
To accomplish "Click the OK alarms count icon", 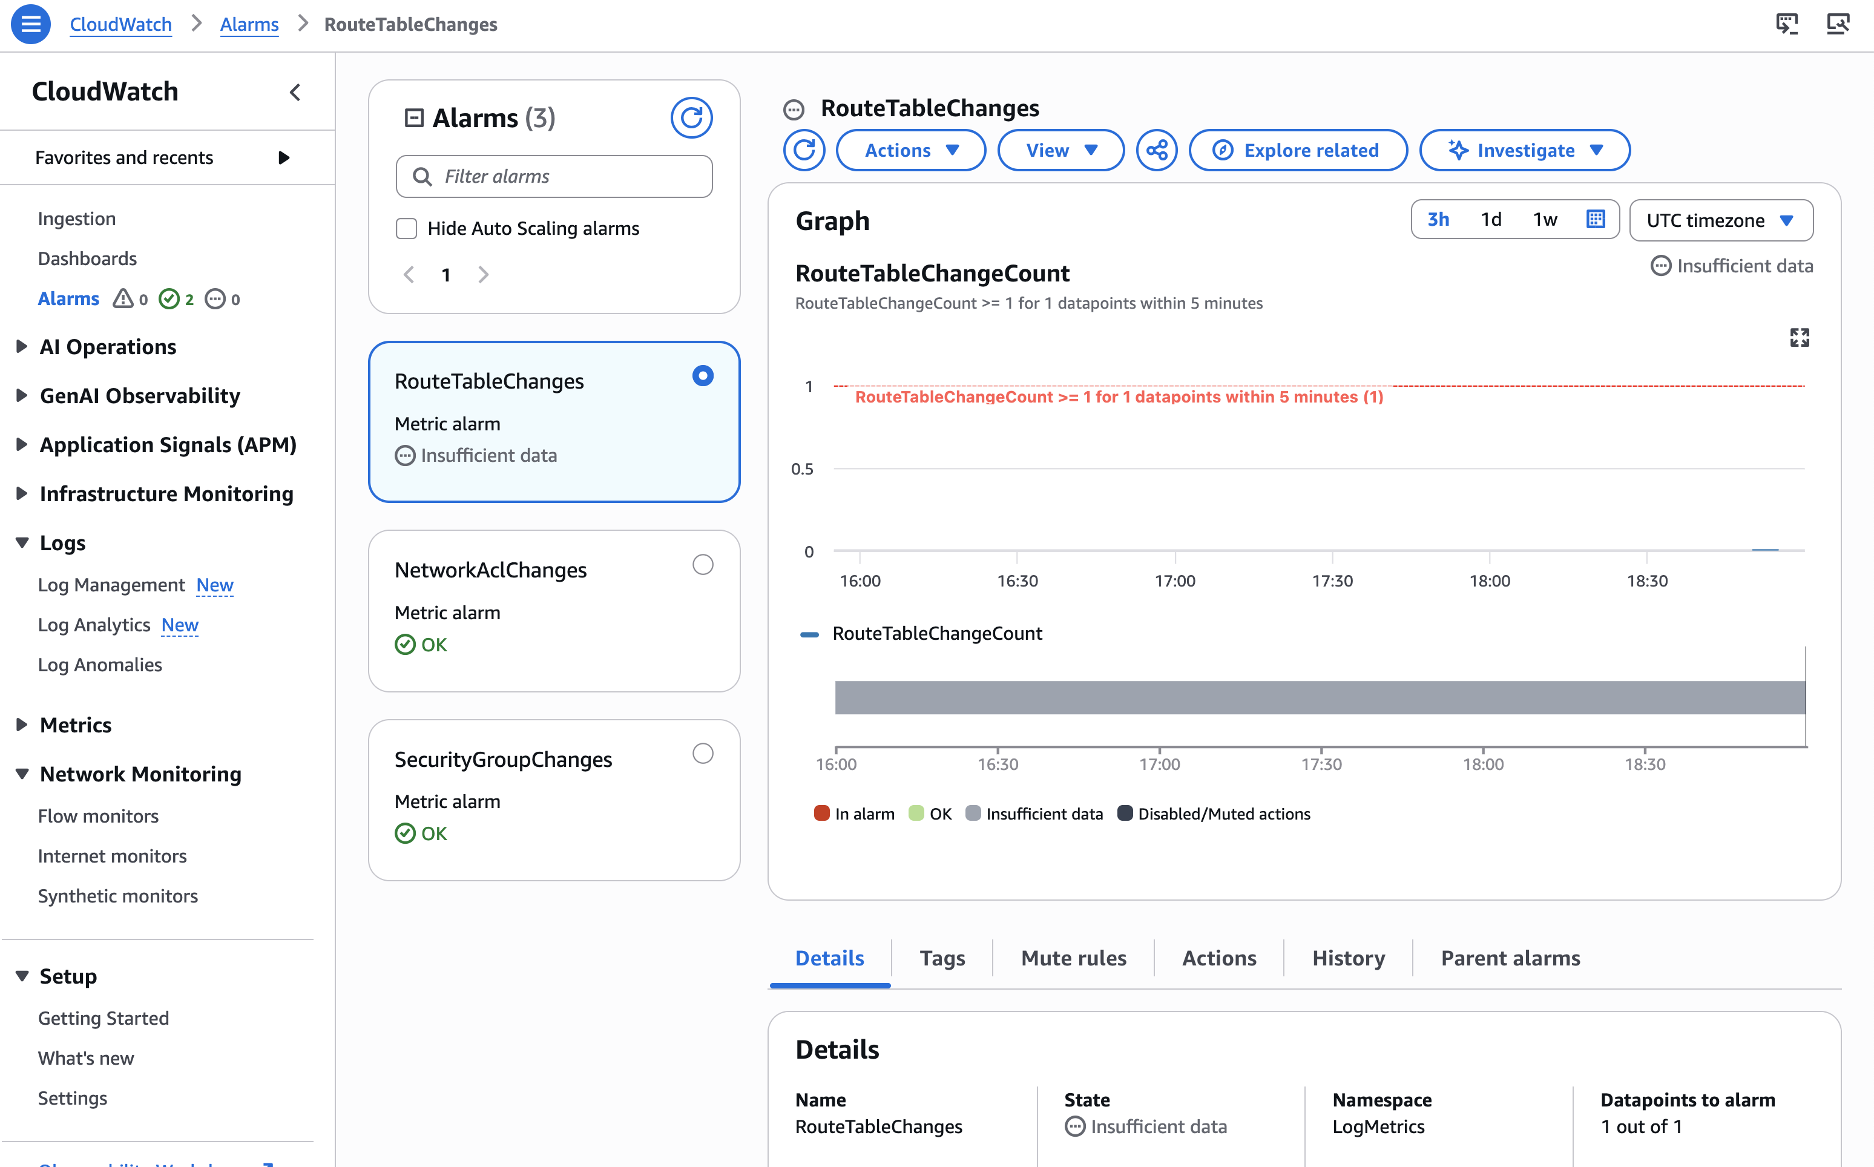I will (x=168, y=298).
